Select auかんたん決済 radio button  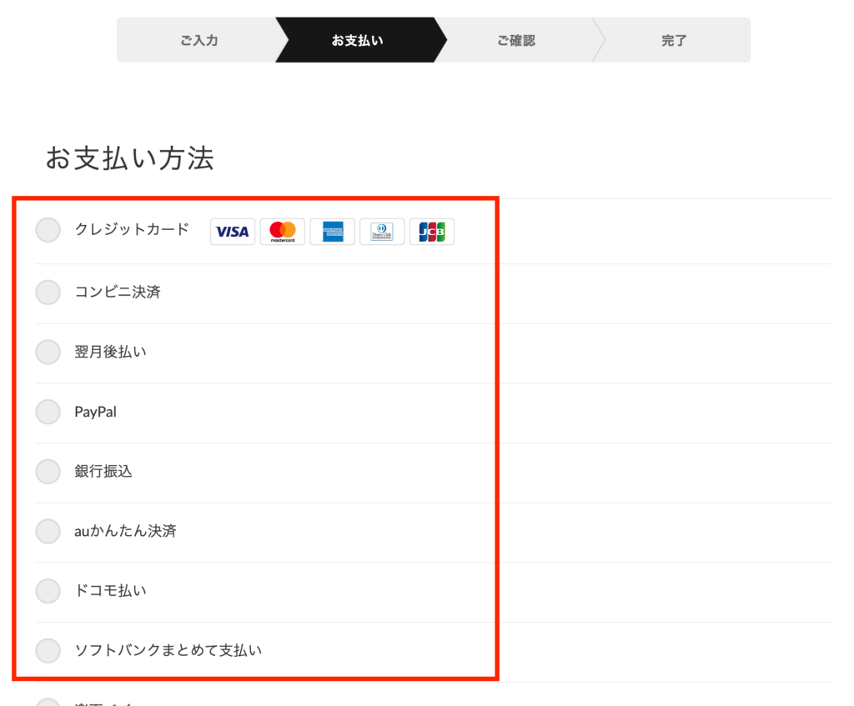(x=48, y=531)
